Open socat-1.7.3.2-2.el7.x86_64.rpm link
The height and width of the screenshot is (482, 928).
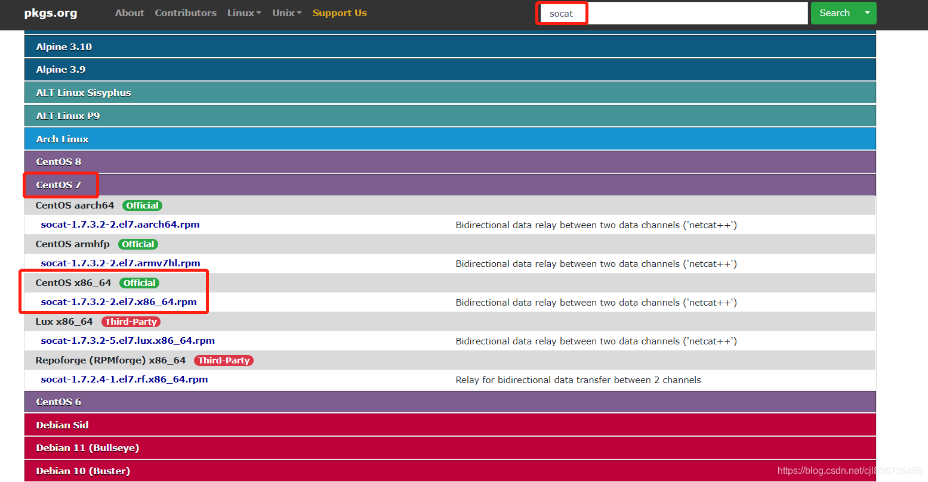pyautogui.click(x=119, y=302)
